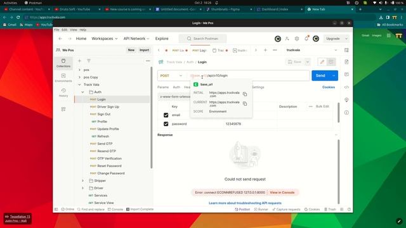Switch to the Params tab
Viewport: 406px width, 228px height.
[x=163, y=87]
